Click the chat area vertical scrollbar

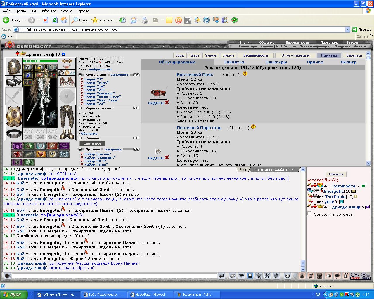pyautogui.click(x=303, y=219)
